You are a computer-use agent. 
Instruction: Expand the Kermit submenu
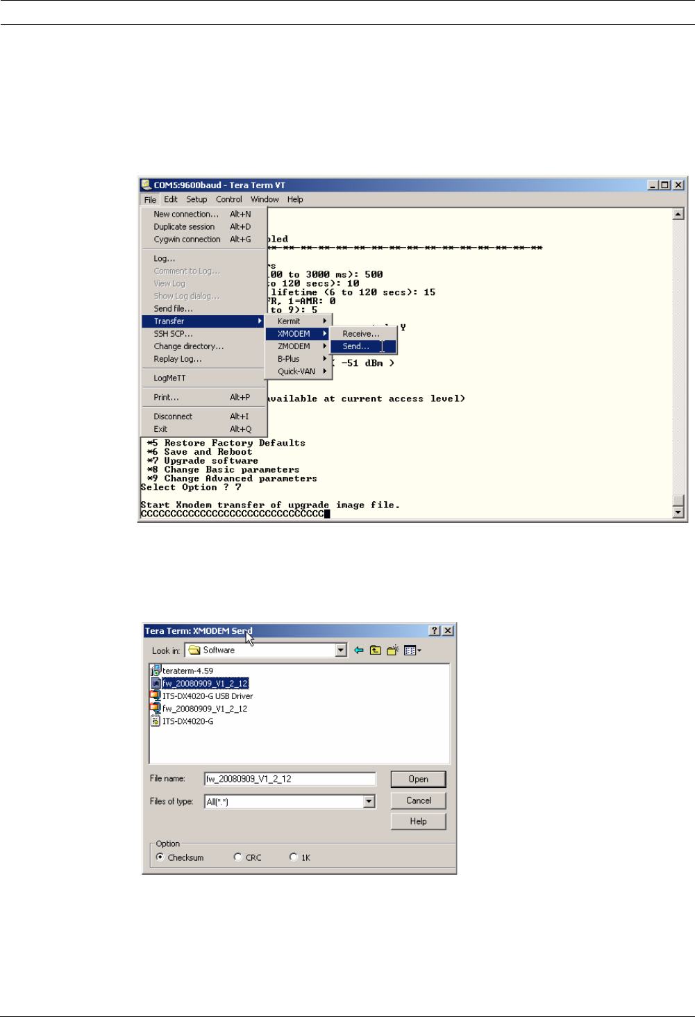(x=299, y=321)
